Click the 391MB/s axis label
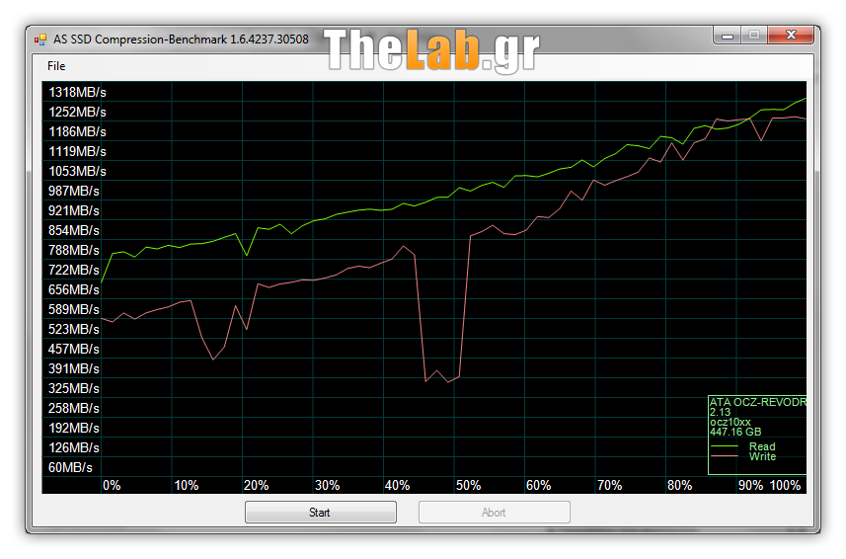846x559 pixels. click(74, 368)
